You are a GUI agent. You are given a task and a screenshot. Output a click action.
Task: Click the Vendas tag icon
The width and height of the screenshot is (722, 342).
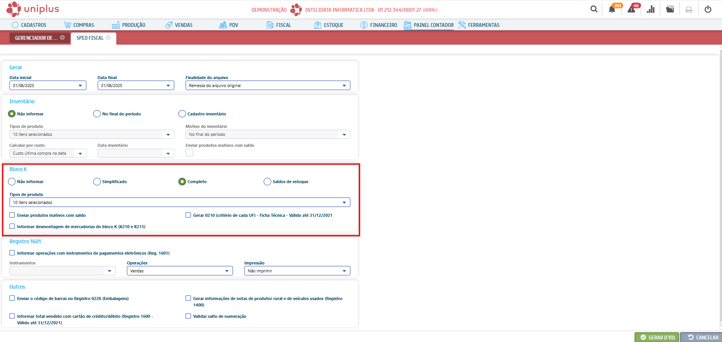click(169, 25)
